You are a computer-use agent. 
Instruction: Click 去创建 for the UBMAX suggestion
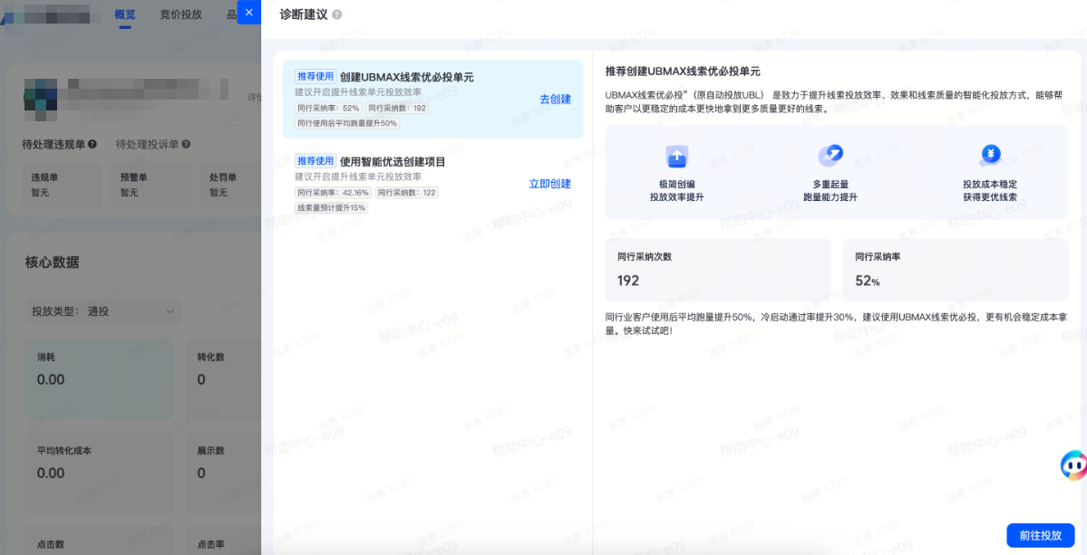555,99
